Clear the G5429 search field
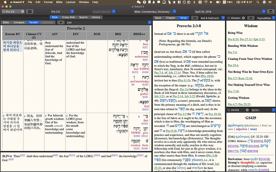The width and height of the screenshot is (276, 172). [x=247, y=110]
